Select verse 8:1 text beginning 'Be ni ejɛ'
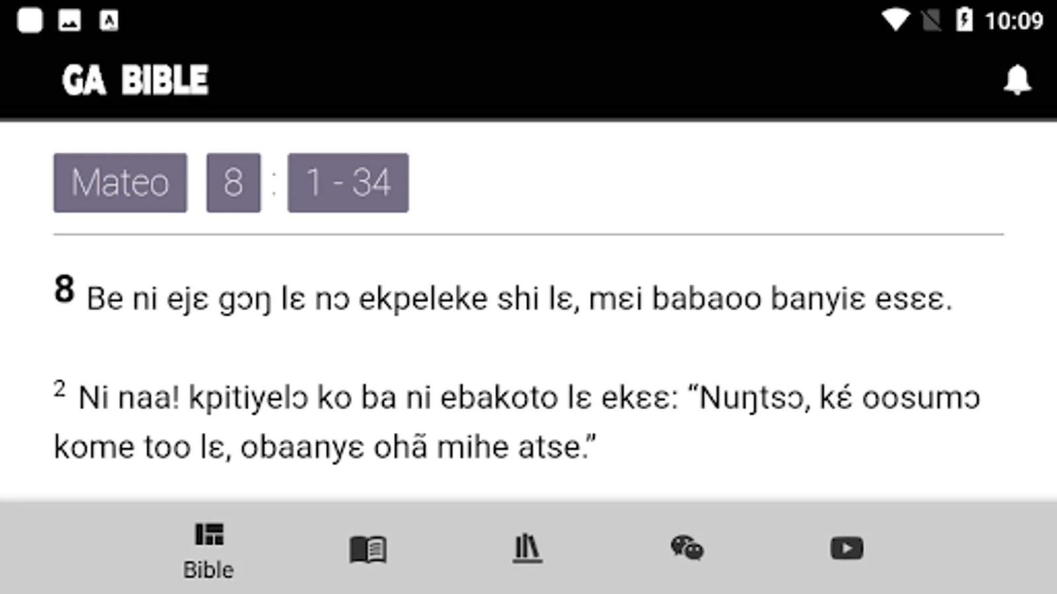The width and height of the screenshot is (1057, 594). (519, 299)
